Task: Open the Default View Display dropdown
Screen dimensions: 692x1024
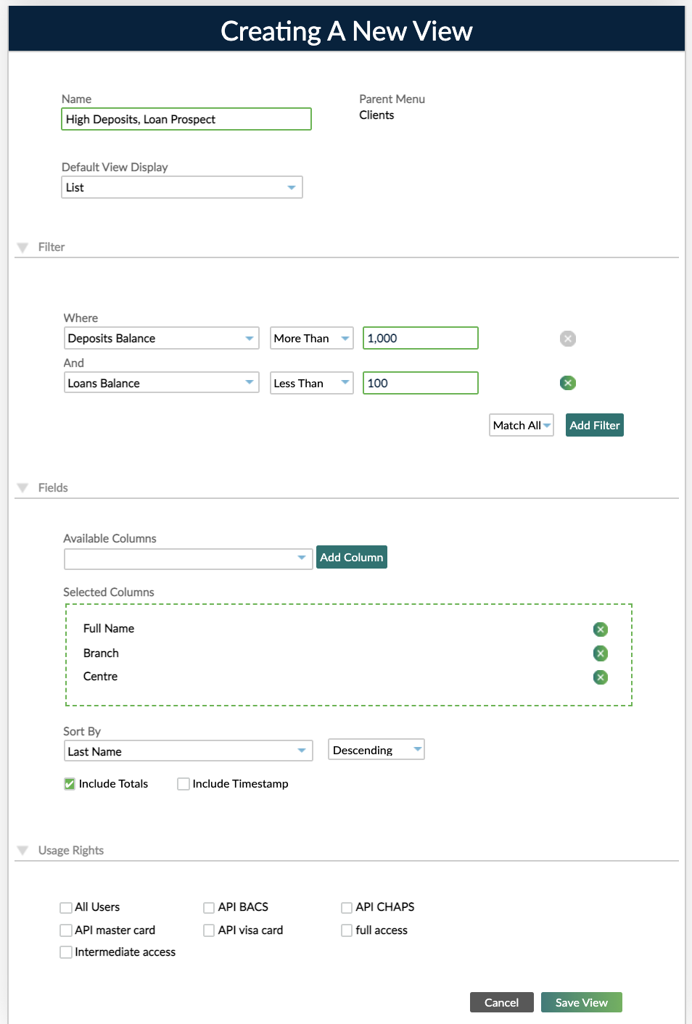Action: [292, 186]
